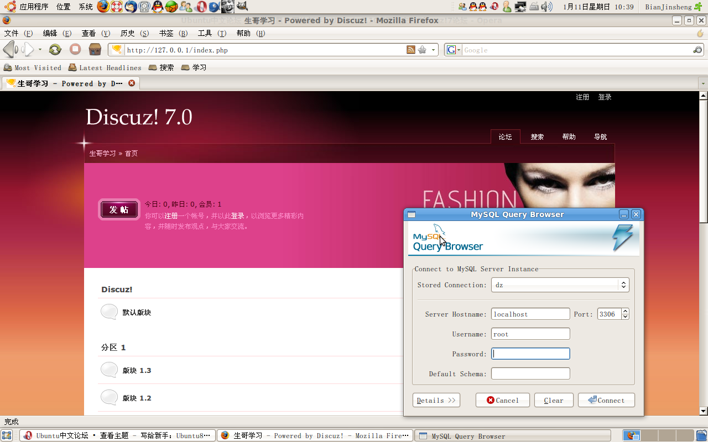Click the Firefox Forward arrow button
The height and width of the screenshot is (442, 708).
(28, 50)
